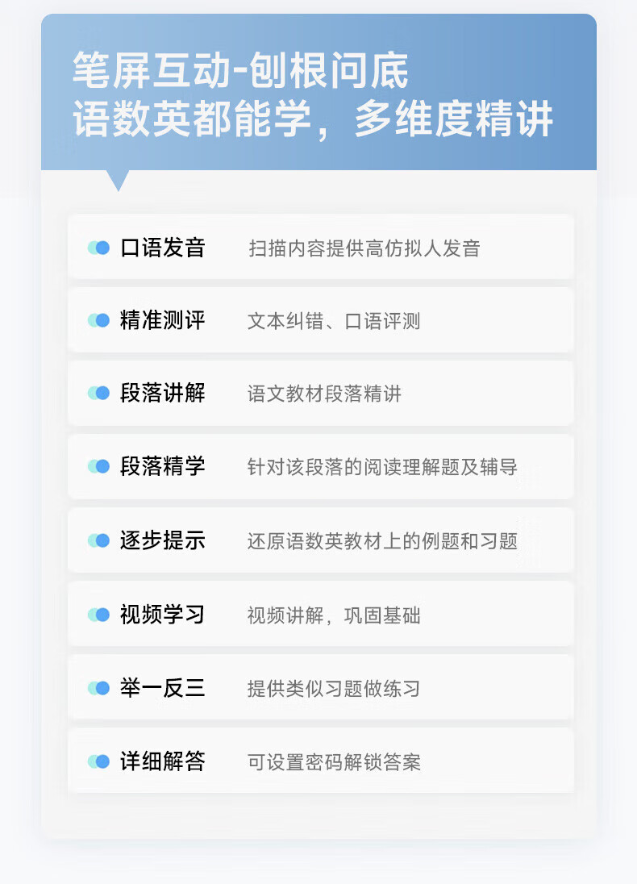Viewport: 637px width, 884px height.
Task: Select the 精准测评 feature label
Action: (x=162, y=321)
